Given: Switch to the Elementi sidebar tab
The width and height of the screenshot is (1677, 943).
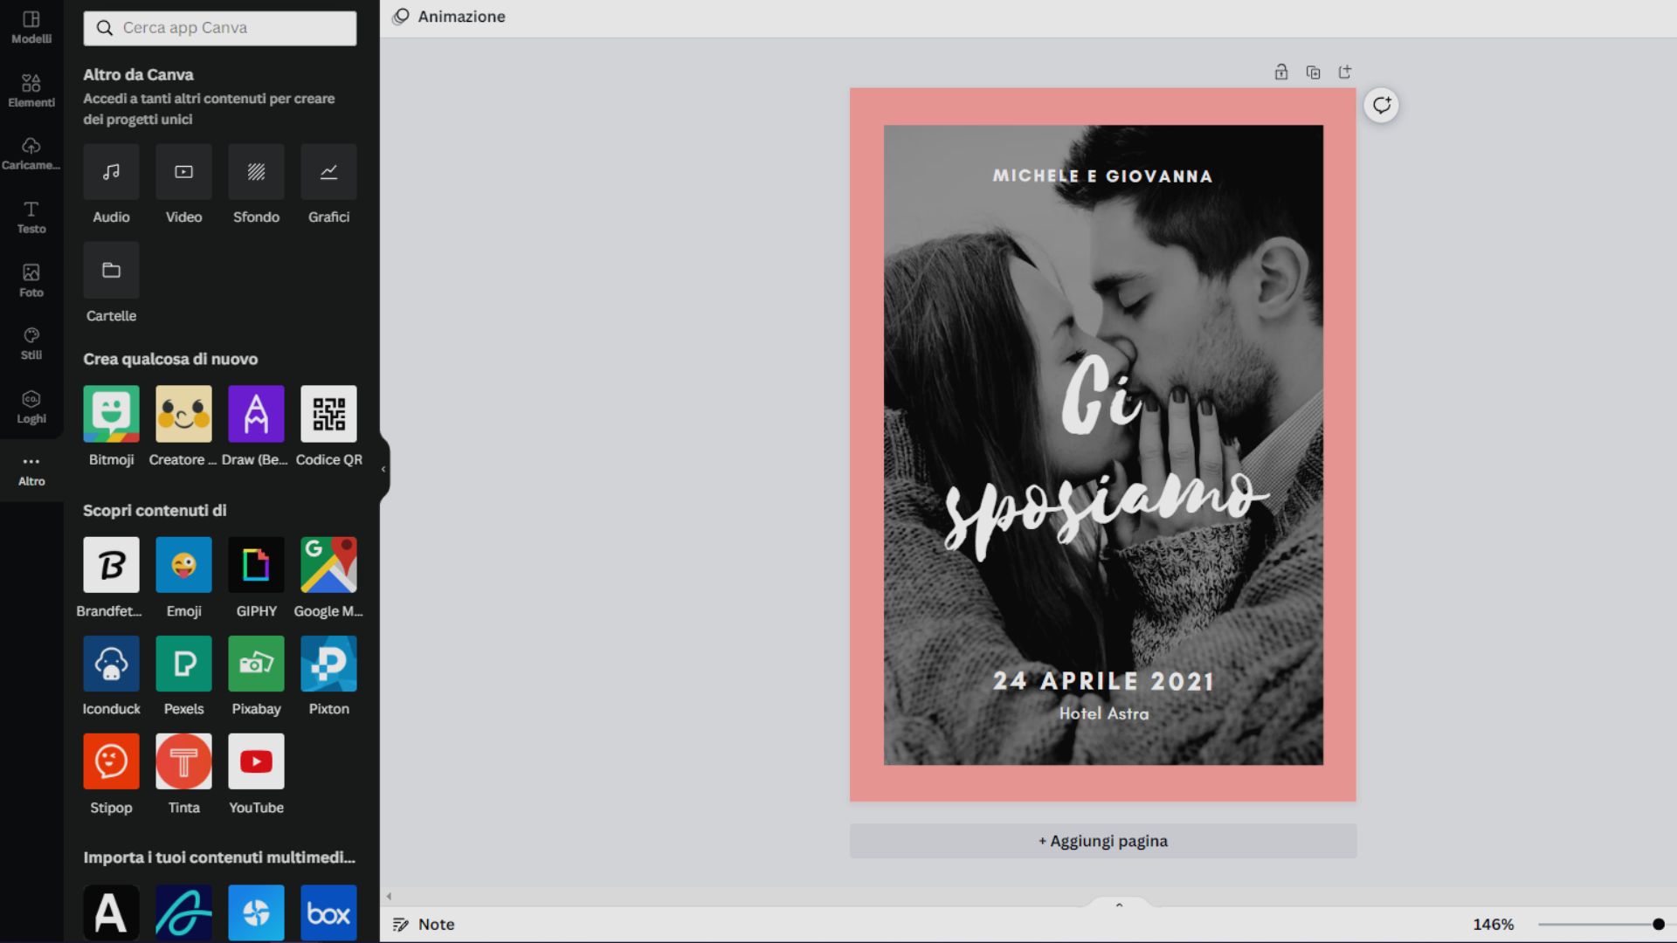Looking at the screenshot, I should (31, 90).
